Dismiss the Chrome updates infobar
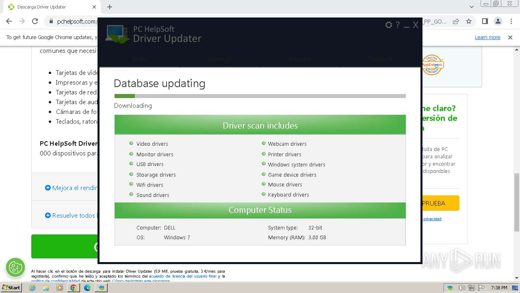 coord(510,37)
